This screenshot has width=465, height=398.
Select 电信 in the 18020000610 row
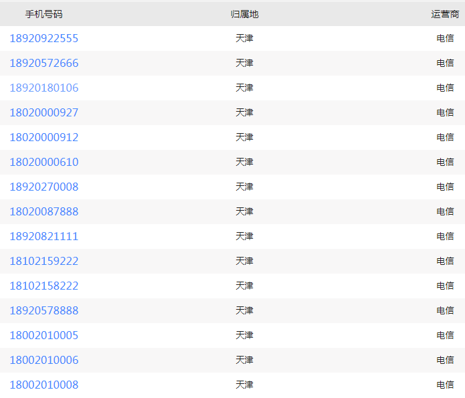click(445, 163)
